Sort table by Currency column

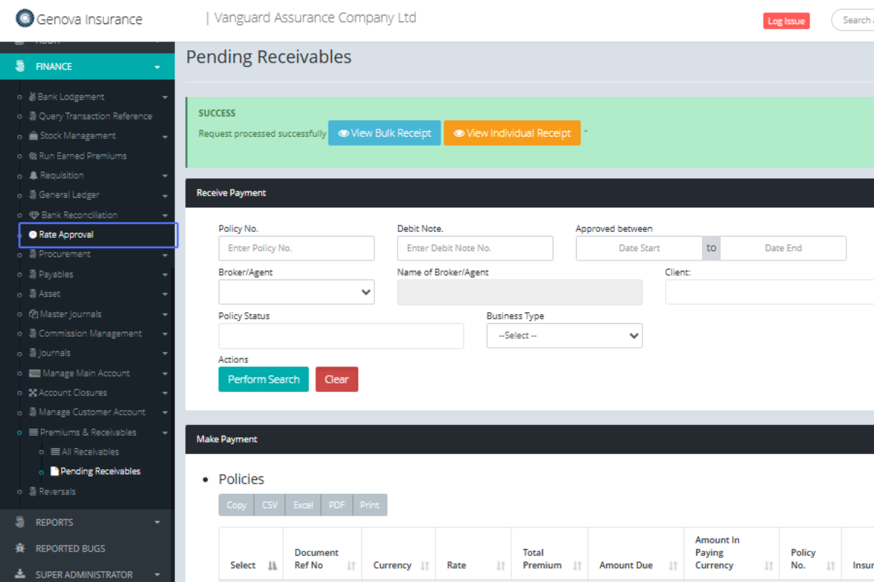point(425,565)
